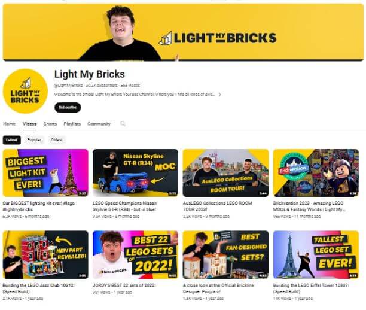The image size is (366, 310).
Task: Go to the Community tab
Action: point(99,124)
